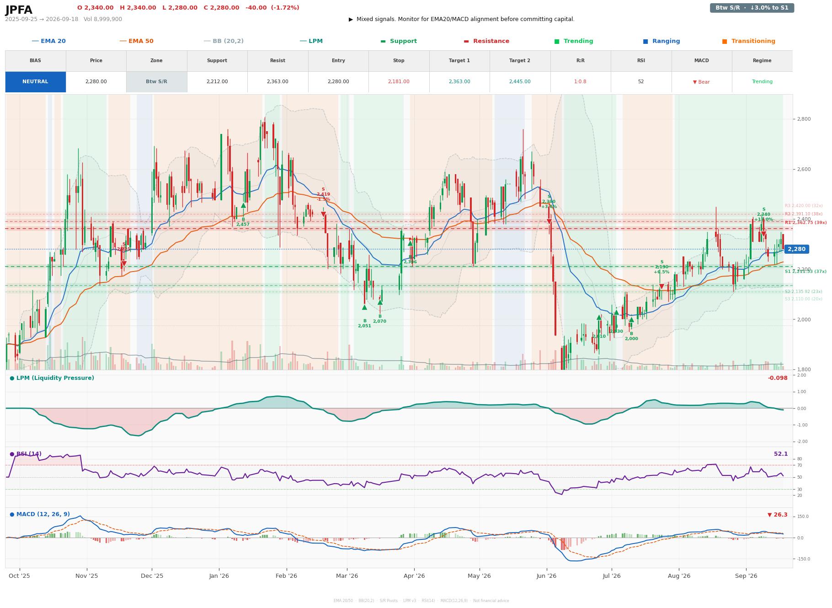Click the buy arrow above B 2,070
Screen dimensions: 832x608
tap(380, 302)
